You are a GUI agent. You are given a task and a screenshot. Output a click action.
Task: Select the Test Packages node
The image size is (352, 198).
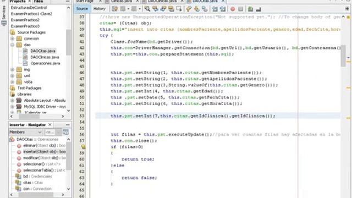point(29,88)
